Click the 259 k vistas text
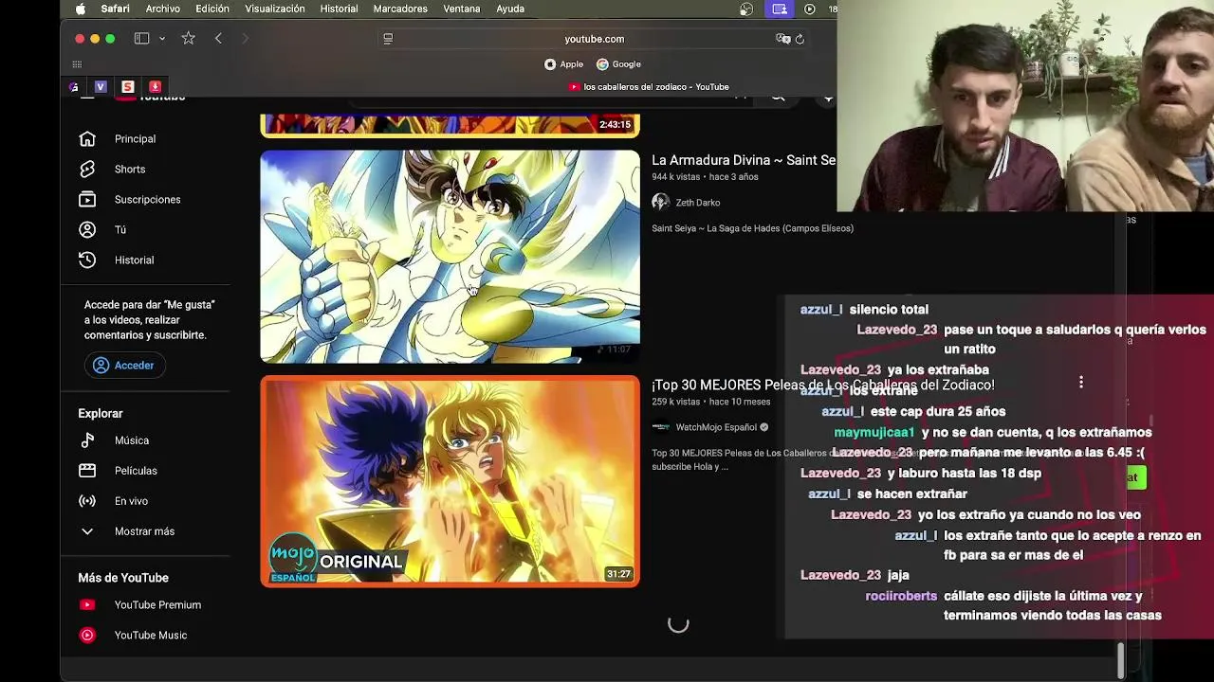 (x=675, y=402)
